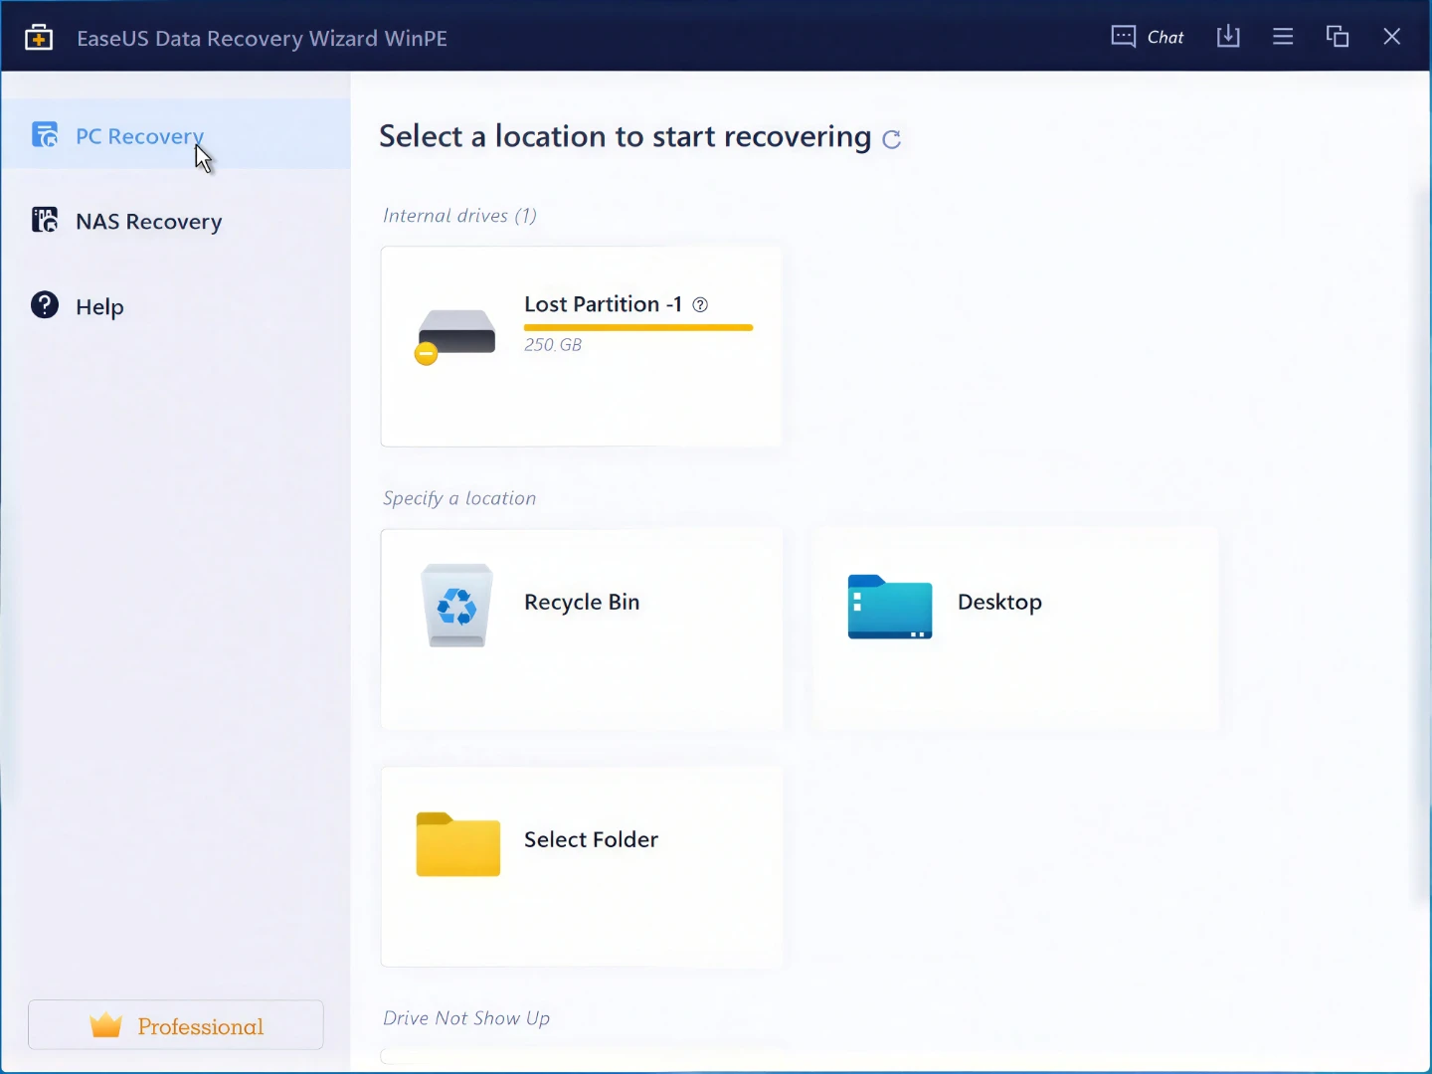1432x1074 pixels.
Task: Click the Help question mark icon
Action: [45, 304]
